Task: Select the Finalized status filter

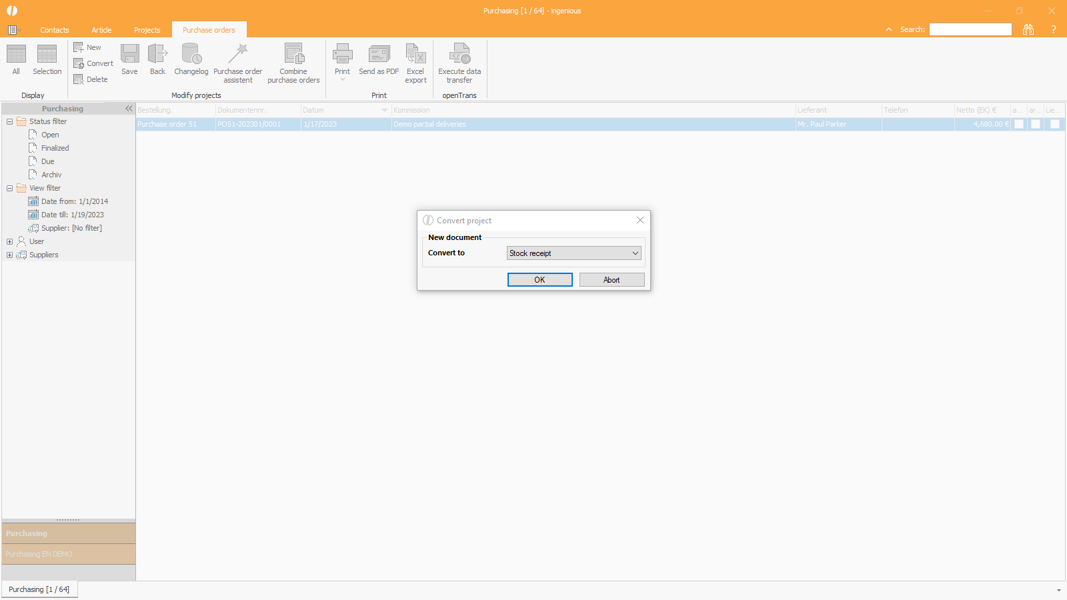Action: coord(55,148)
